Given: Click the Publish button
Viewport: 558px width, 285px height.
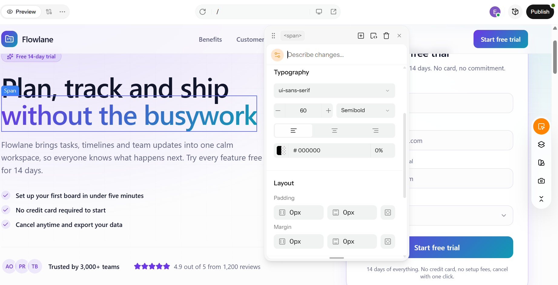Looking at the screenshot, I should (540, 12).
